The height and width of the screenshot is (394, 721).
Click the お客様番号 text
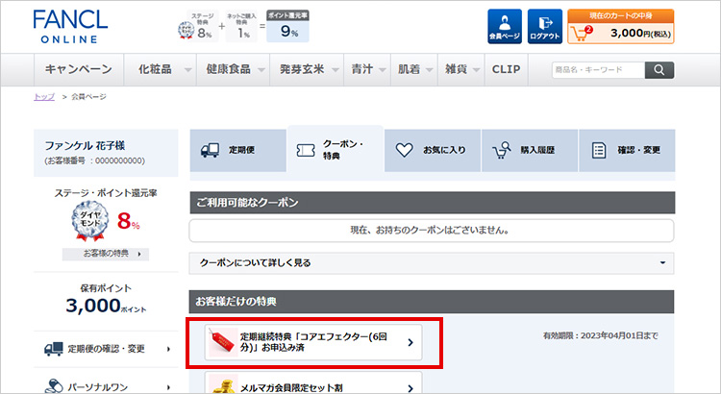point(94,160)
